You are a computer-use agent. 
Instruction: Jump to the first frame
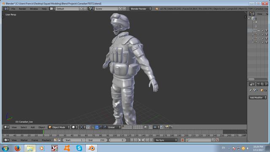tap(132, 140)
